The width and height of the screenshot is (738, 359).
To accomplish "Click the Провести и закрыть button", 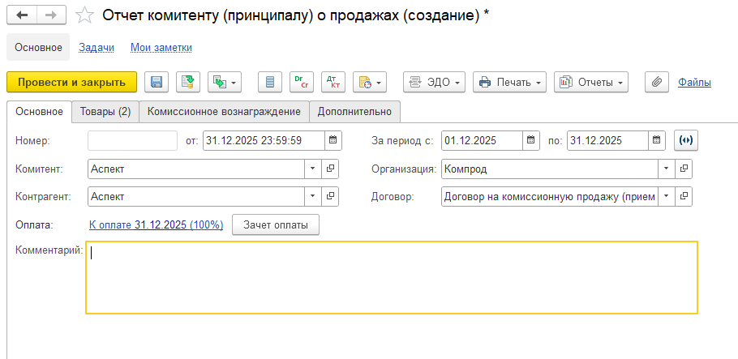I will pyautogui.click(x=72, y=82).
